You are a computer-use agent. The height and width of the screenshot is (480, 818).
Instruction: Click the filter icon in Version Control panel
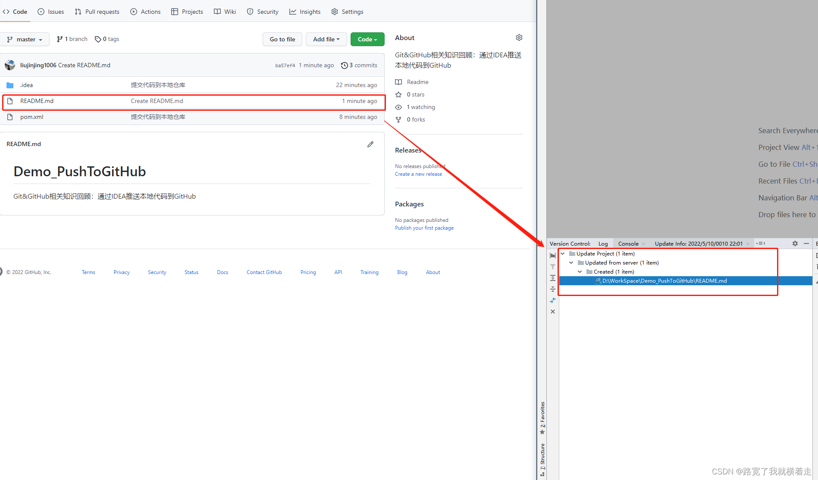tap(553, 267)
